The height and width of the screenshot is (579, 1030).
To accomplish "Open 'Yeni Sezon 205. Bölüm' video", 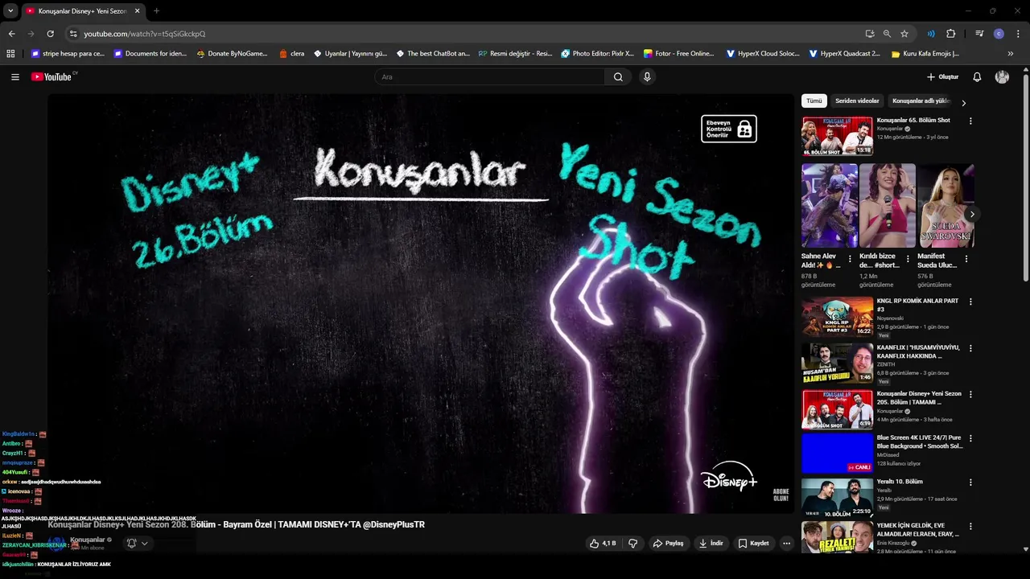I will coord(837,409).
